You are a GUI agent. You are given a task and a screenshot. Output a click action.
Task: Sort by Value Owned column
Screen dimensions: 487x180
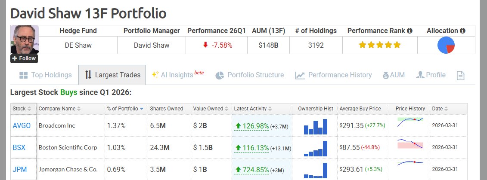[211, 109]
